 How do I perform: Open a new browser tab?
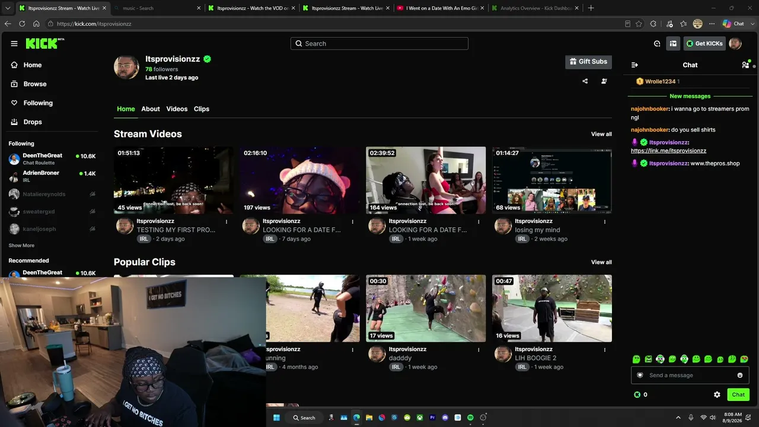click(591, 8)
